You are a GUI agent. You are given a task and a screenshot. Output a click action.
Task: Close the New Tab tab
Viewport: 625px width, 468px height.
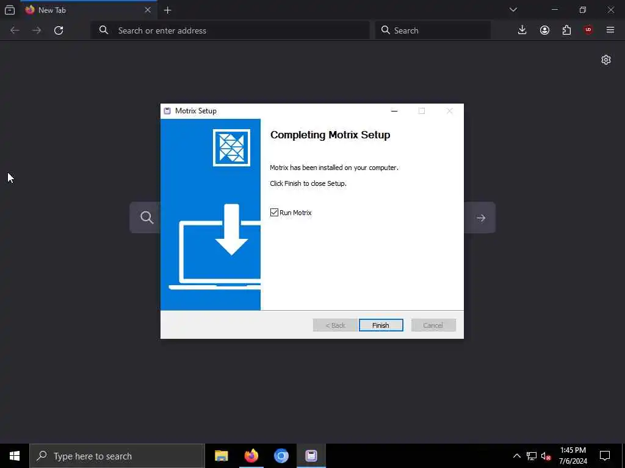148,10
